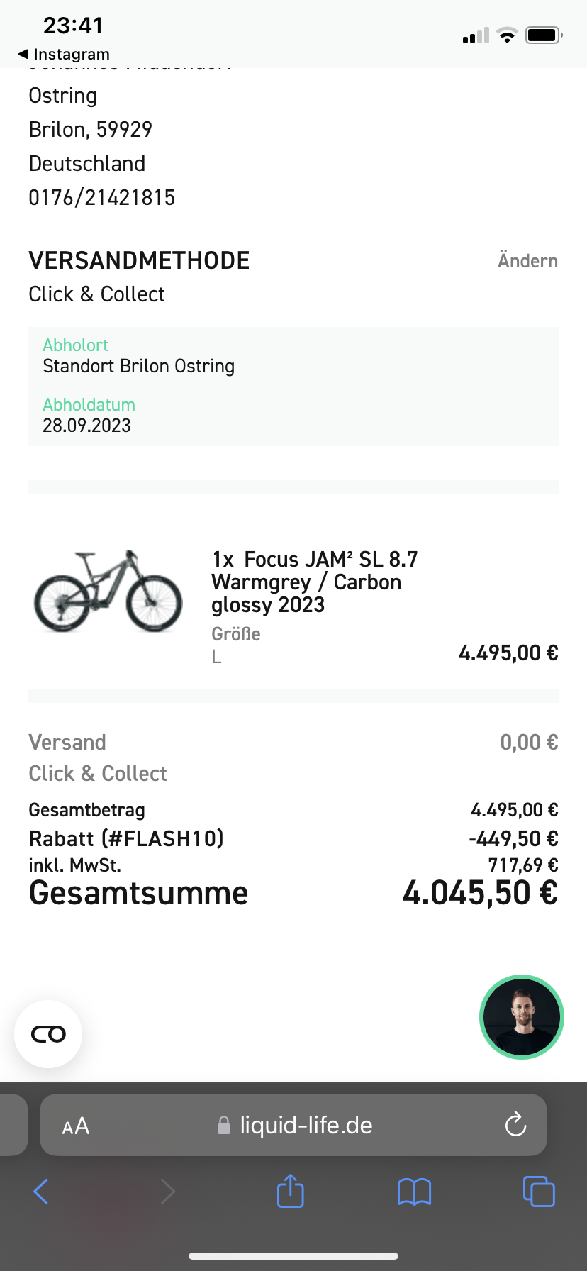Tap the battery status icon
The image size is (587, 1271).
coord(543,35)
